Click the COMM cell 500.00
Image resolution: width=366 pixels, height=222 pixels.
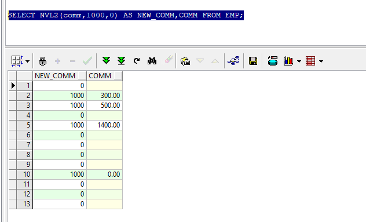coord(104,105)
